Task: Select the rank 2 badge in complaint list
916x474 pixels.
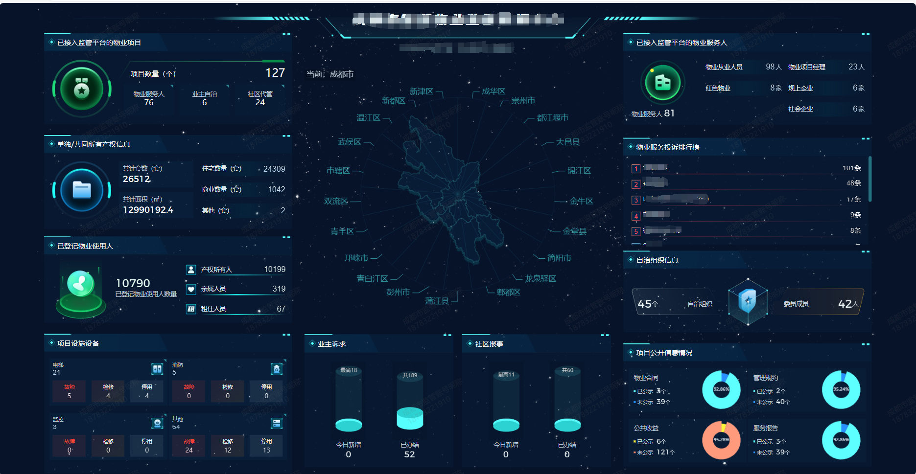Action: coord(636,184)
